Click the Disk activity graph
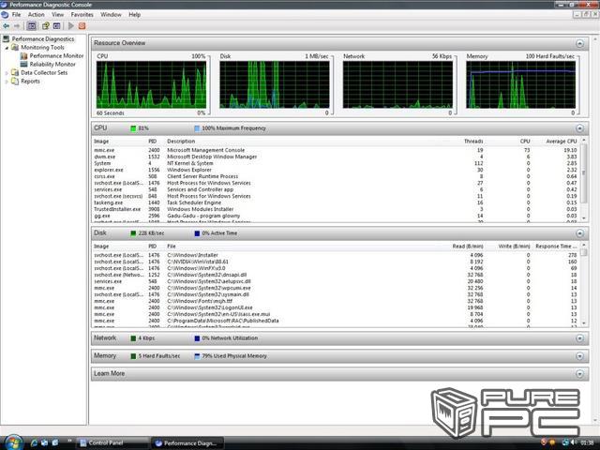The width and height of the screenshot is (600, 450). coord(275,85)
